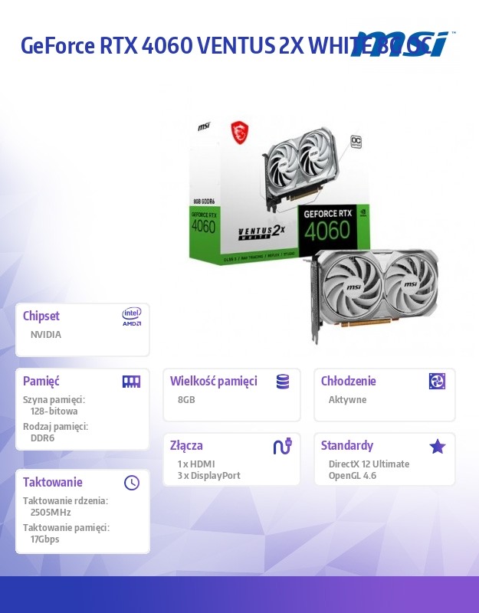Viewport: 479px width, 613px height.
Task: Click the 8GB memory size value
Action: (x=186, y=399)
